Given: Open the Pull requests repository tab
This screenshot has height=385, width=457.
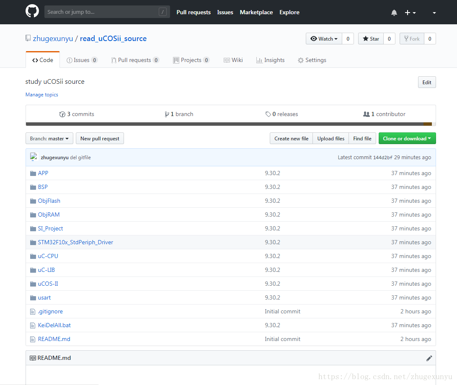Looking at the screenshot, I should tap(135, 60).
